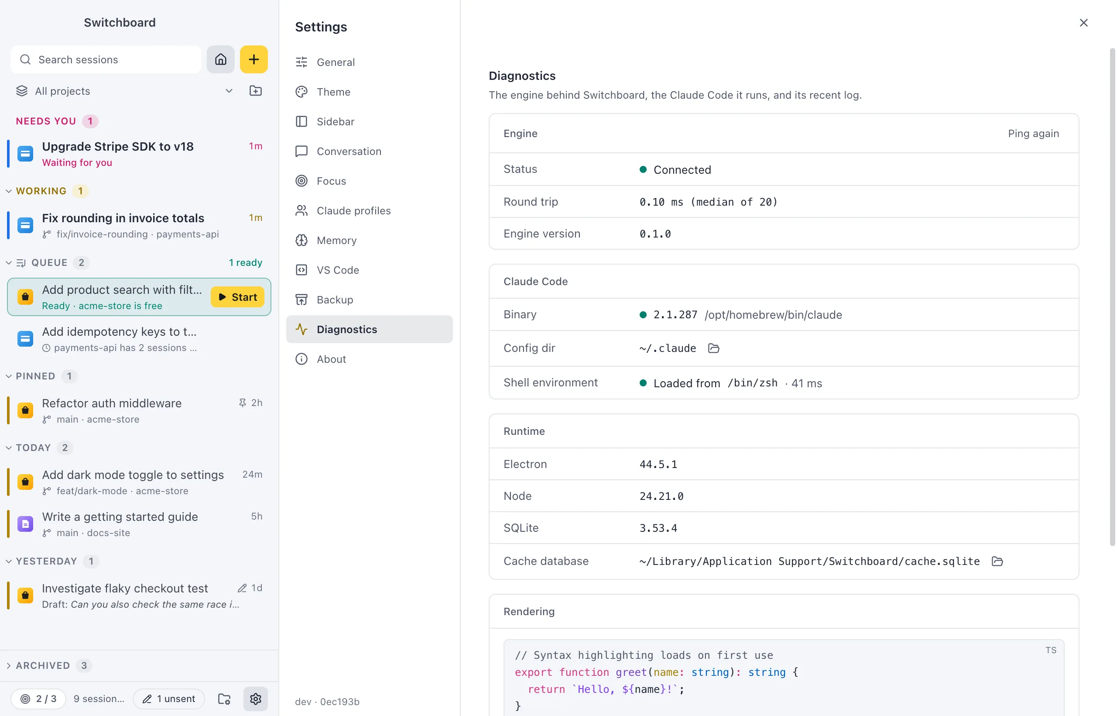Click draft pencil icon on Investigate flaky checkout
1117x716 pixels.
point(242,588)
